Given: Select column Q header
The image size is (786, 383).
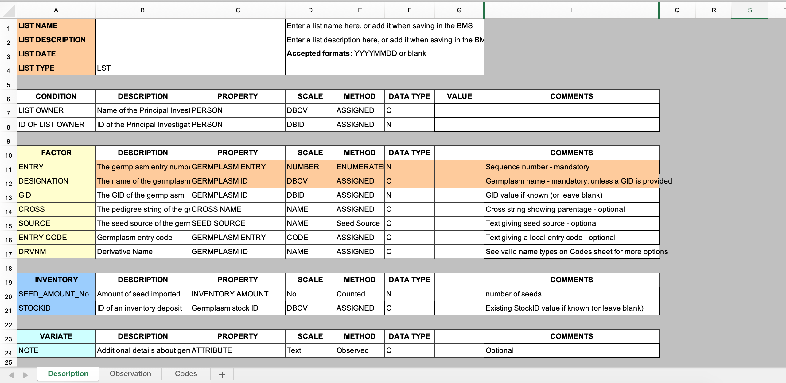Looking at the screenshot, I should (x=677, y=10).
